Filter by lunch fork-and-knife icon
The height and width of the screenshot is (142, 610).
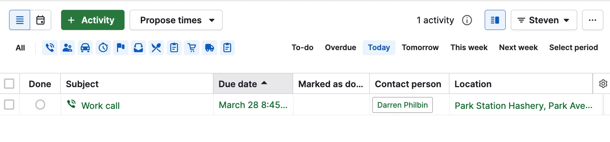click(156, 48)
